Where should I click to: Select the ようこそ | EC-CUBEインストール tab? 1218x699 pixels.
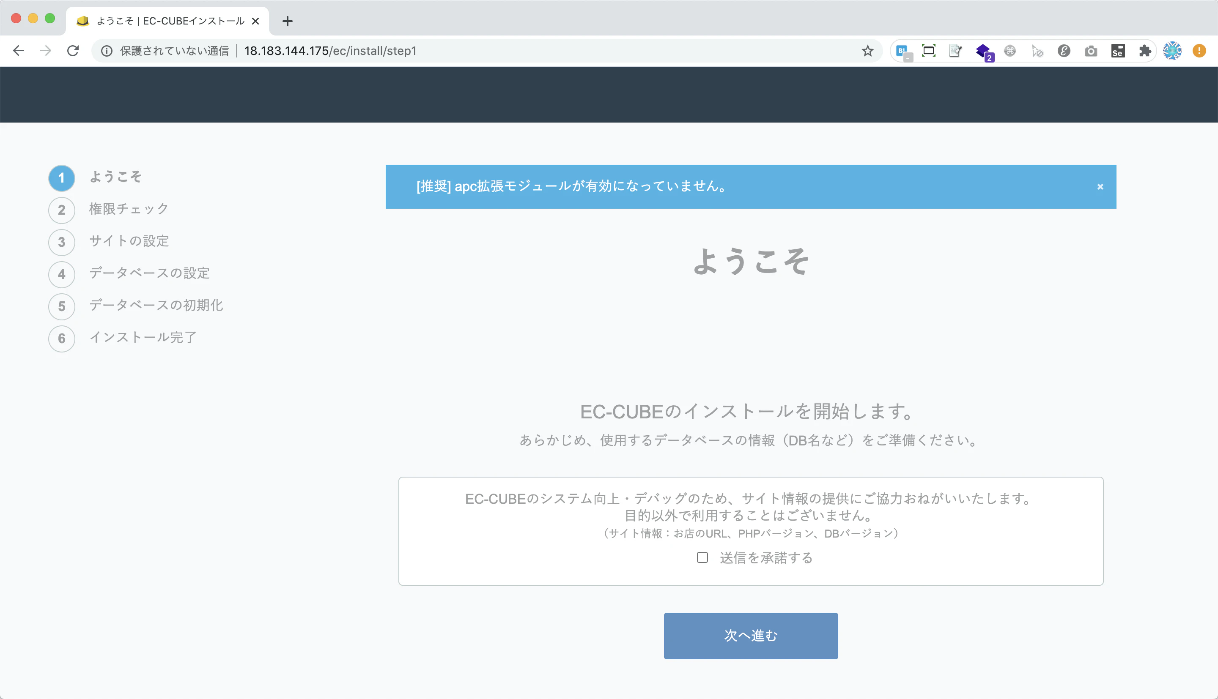167,21
